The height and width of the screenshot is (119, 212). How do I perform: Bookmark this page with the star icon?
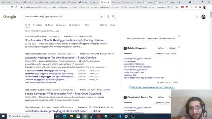(177, 7)
